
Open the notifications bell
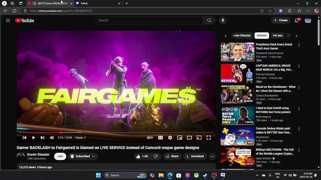click(296, 20)
